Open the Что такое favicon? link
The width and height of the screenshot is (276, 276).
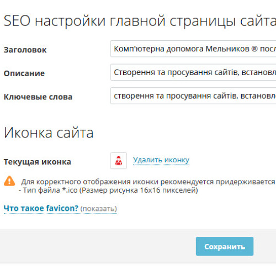point(41,208)
